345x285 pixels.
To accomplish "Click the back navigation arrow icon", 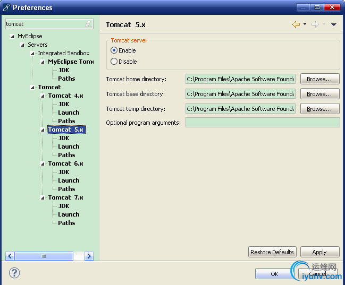I will pyautogui.click(x=296, y=24).
